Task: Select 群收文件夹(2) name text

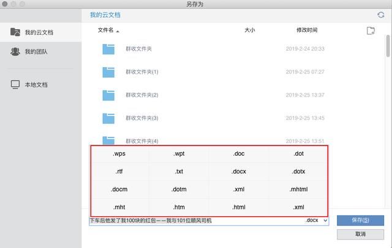Action: click(x=141, y=95)
